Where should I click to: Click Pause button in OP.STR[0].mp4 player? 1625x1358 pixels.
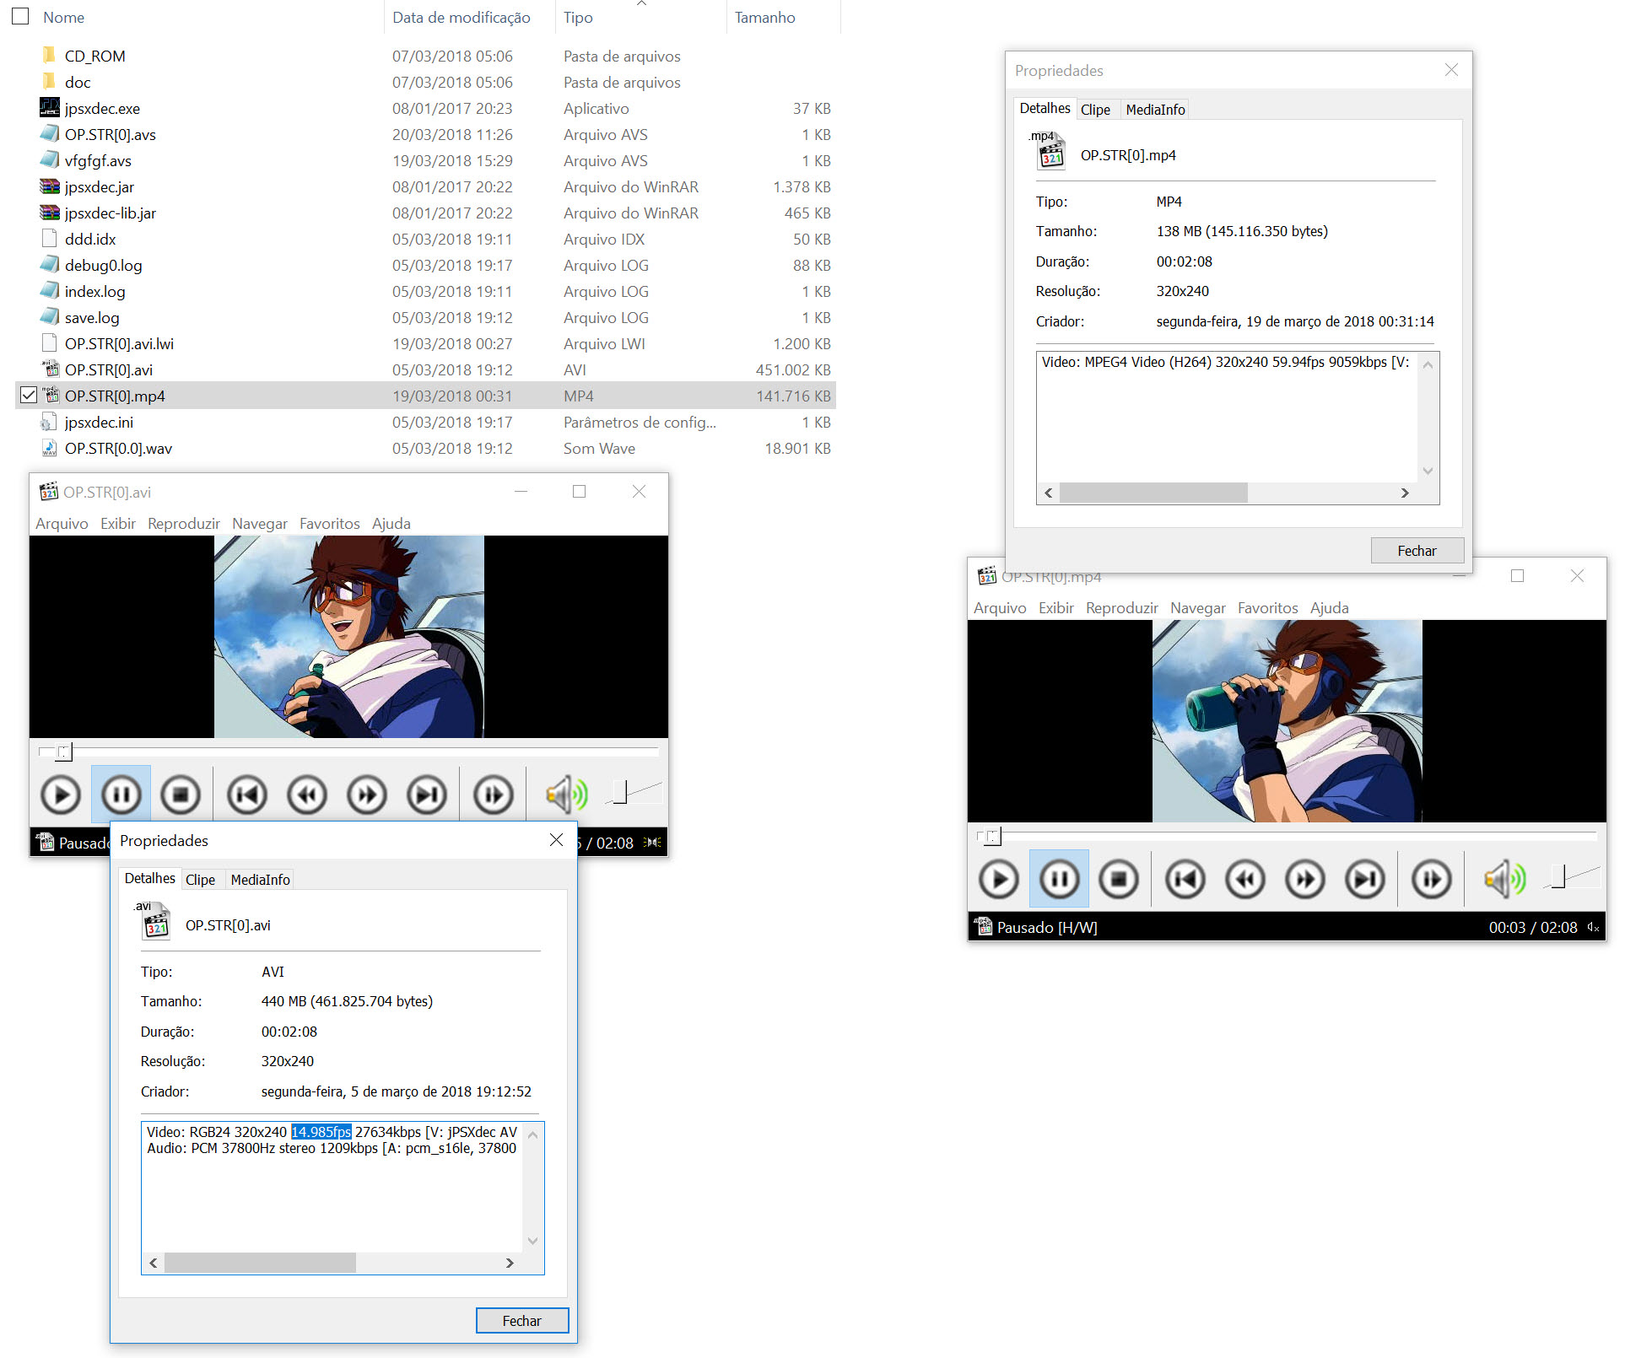tap(1059, 879)
